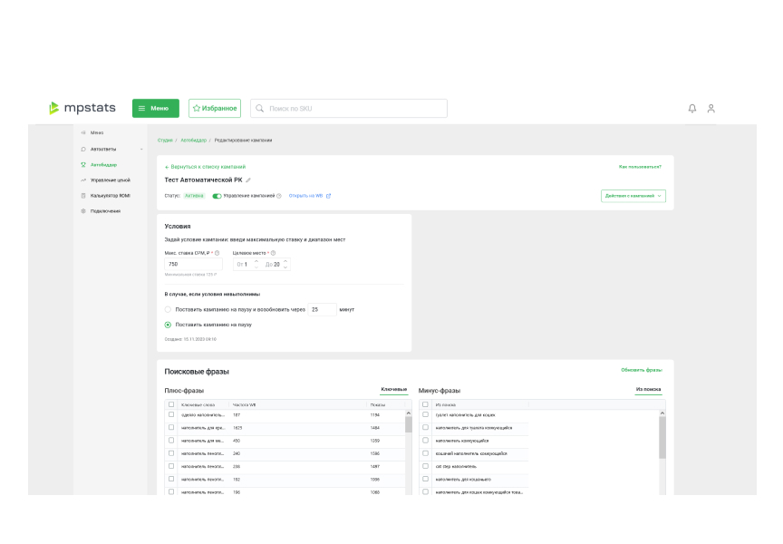Image resolution: width=783 pixels, height=544 pixels.
Task: Click the Вернуться к списку кампаний link
Action: [205, 167]
